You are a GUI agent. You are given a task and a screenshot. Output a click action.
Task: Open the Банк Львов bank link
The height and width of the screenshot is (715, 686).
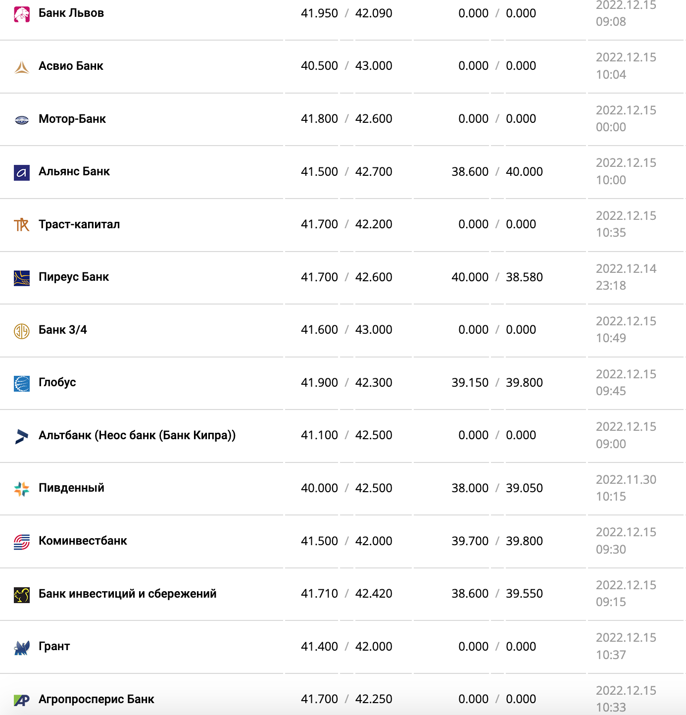[x=71, y=13]
